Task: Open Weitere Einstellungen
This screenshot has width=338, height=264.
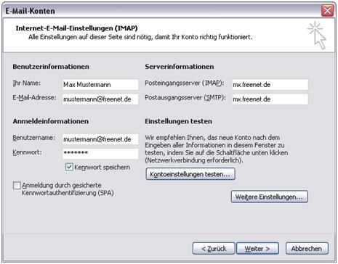Action: pyautogui.click(x=270, y=197)
